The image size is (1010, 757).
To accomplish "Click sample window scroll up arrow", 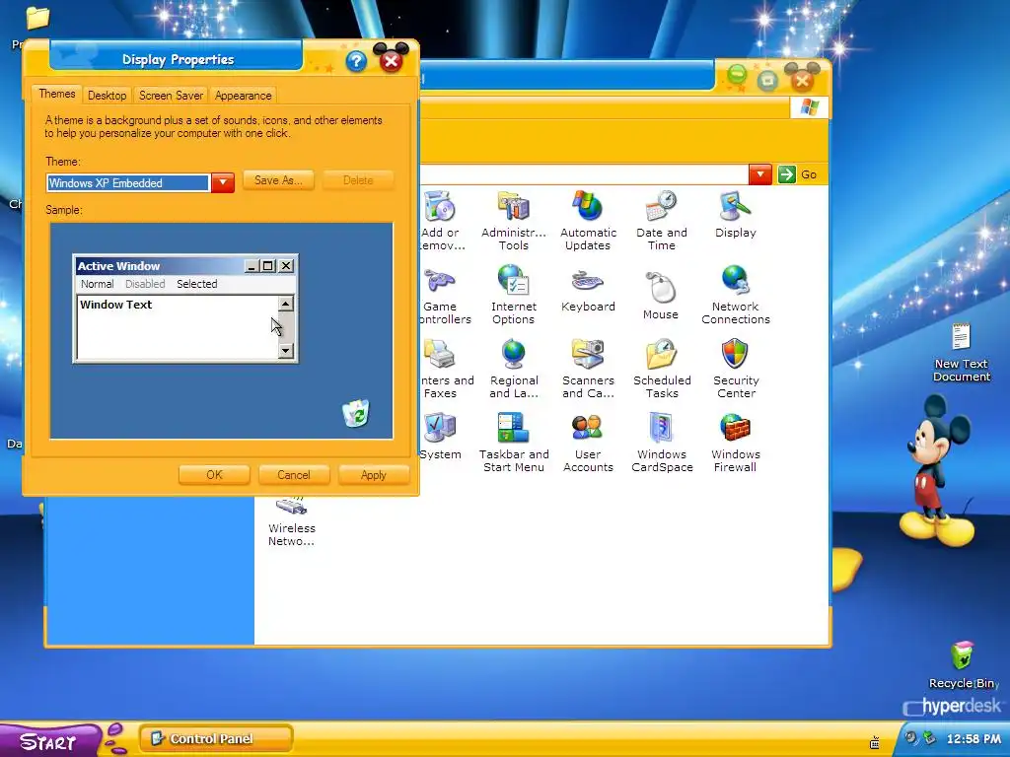I will click(286, 304).
